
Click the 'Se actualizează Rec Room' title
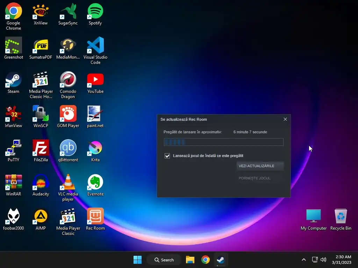tap(184, 119)
